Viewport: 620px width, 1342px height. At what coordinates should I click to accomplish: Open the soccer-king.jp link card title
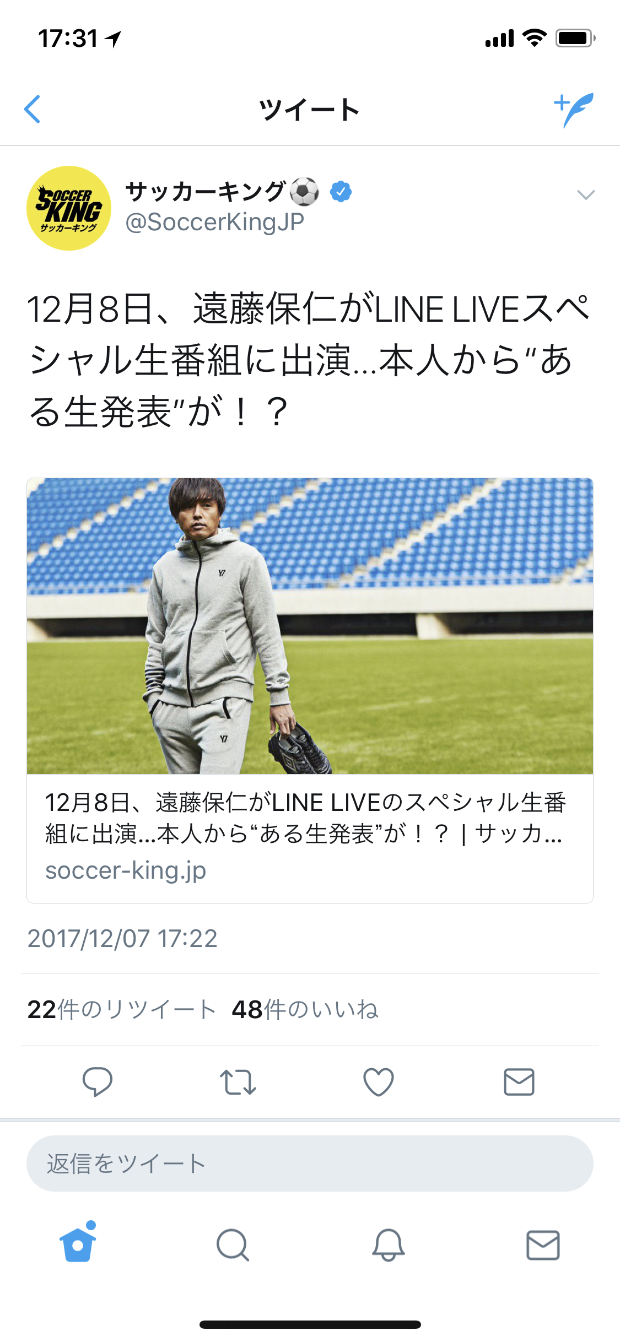(305, 819)
